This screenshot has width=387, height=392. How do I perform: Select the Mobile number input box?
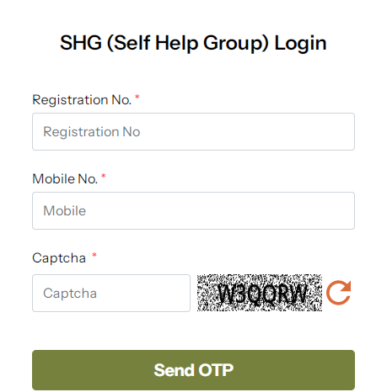point(193,210)
